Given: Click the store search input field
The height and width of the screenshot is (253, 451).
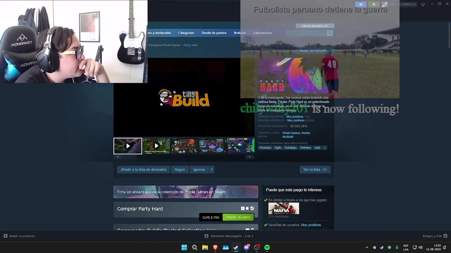Looking at the screenshot, I should pyautogui.click(x=306, y=33).
